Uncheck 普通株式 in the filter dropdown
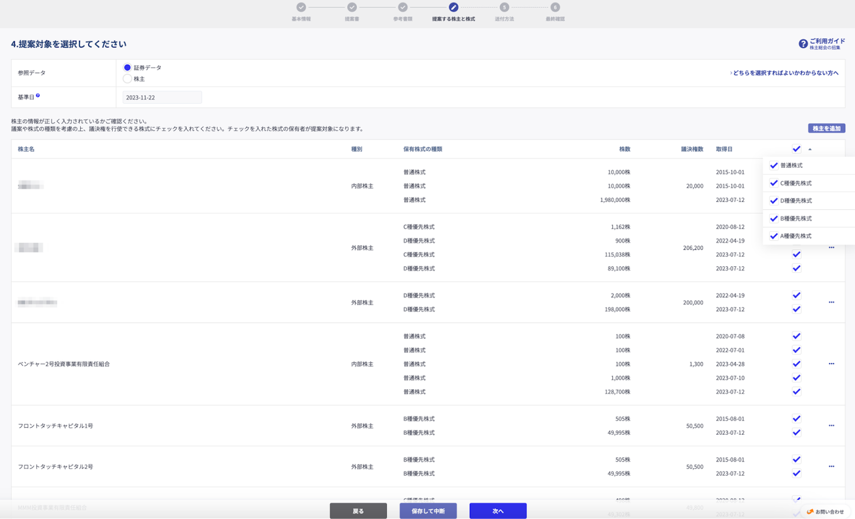 tap(774, 165)
